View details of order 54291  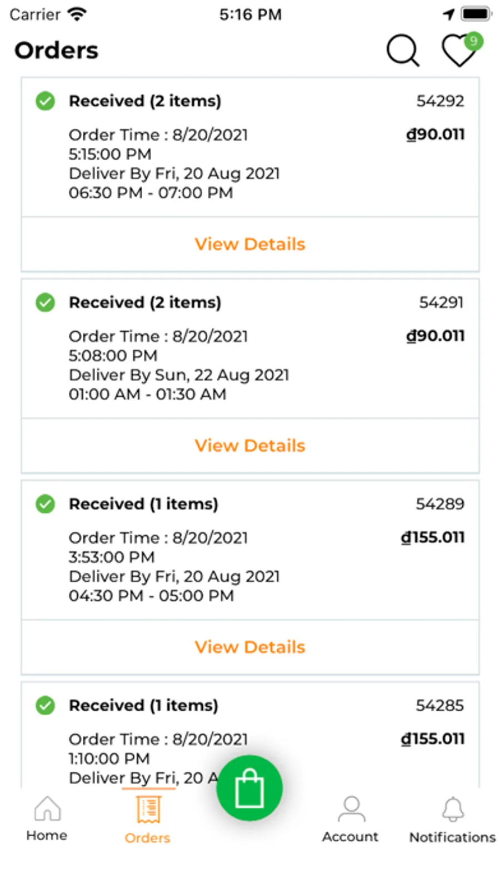[x=250, y=446]
